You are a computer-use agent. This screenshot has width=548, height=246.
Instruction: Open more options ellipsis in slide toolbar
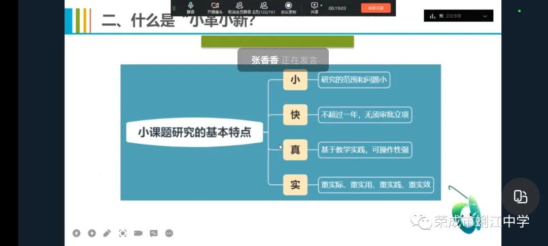[x=169, y=233]
